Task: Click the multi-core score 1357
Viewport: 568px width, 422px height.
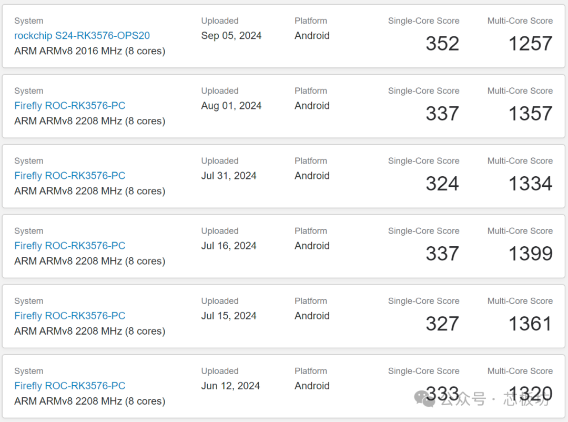Action: (531, 114)
